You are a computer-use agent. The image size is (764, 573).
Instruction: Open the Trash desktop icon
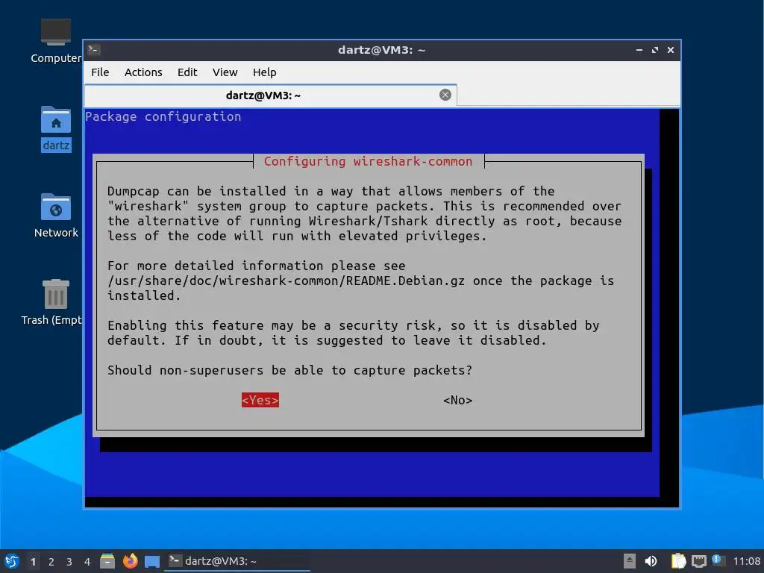pos(53,303)
